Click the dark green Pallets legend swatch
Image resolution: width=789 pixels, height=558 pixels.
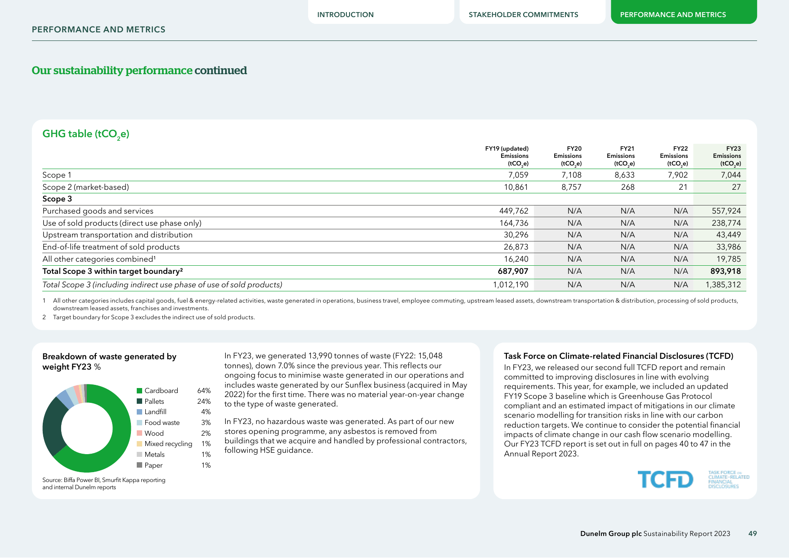coord(139,402)
